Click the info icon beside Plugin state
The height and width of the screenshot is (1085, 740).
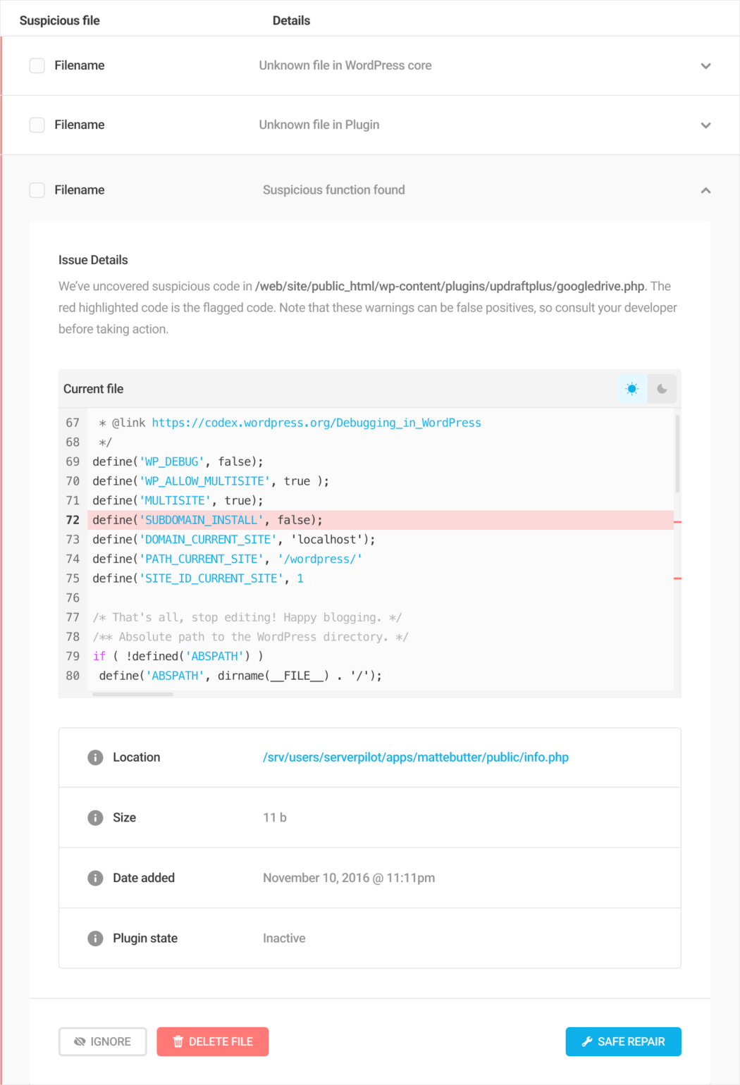pyautogui.click(x=95, y=938)
